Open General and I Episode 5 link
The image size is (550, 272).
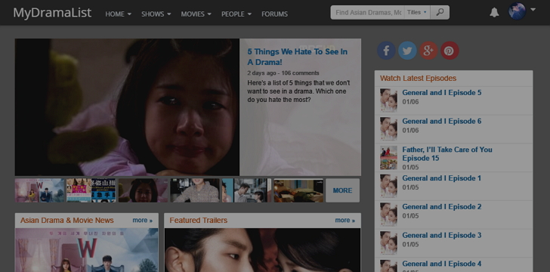pos(442,93)
